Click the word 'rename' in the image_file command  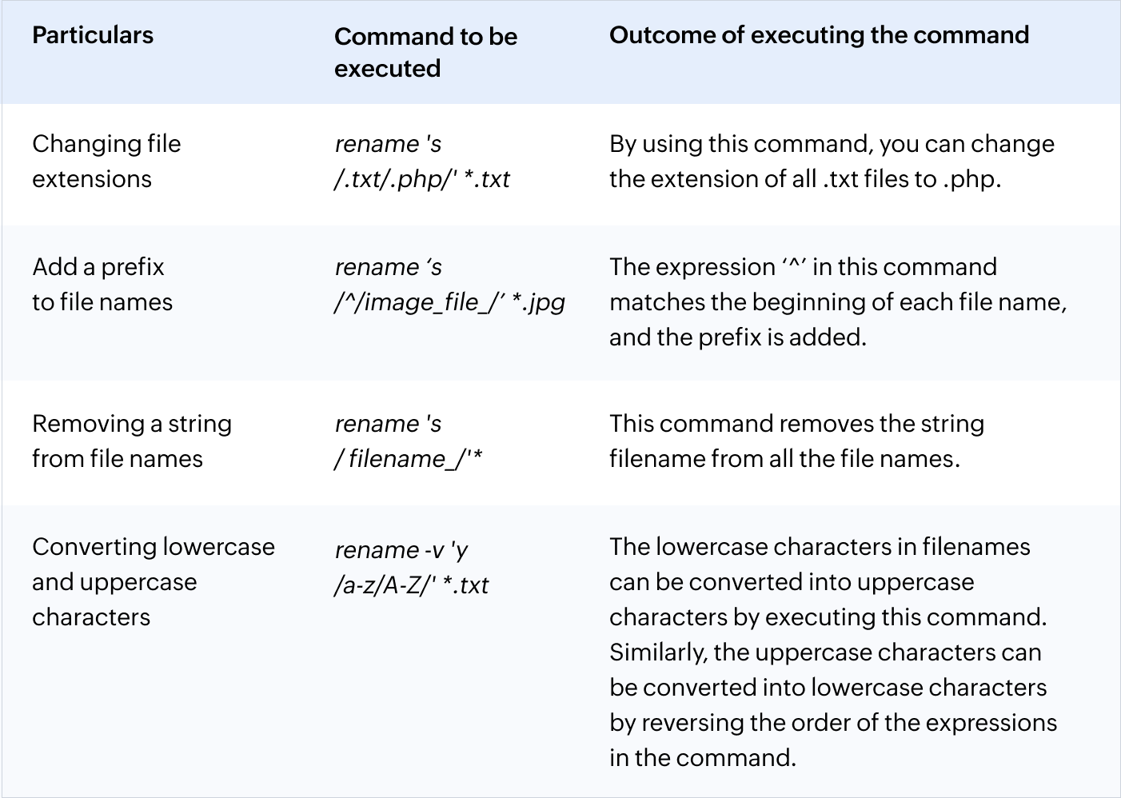[377, 267]
